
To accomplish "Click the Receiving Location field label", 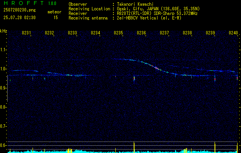I will 89,9.
